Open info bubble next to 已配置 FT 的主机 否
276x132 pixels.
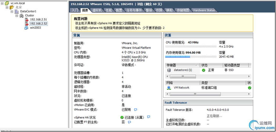[x=129, y=122]
